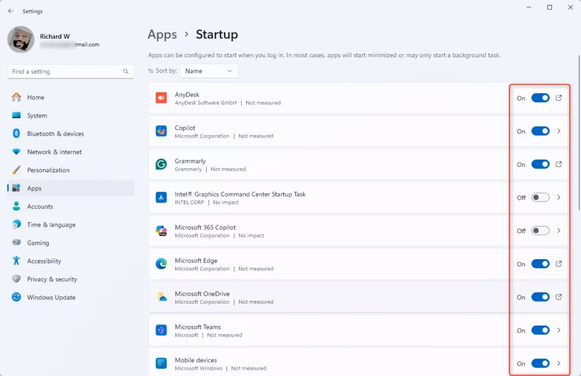Image resolution: width=581 pixels, height=376 pixels.
Task: Click the Startup page heading
Action: point(217,35)
